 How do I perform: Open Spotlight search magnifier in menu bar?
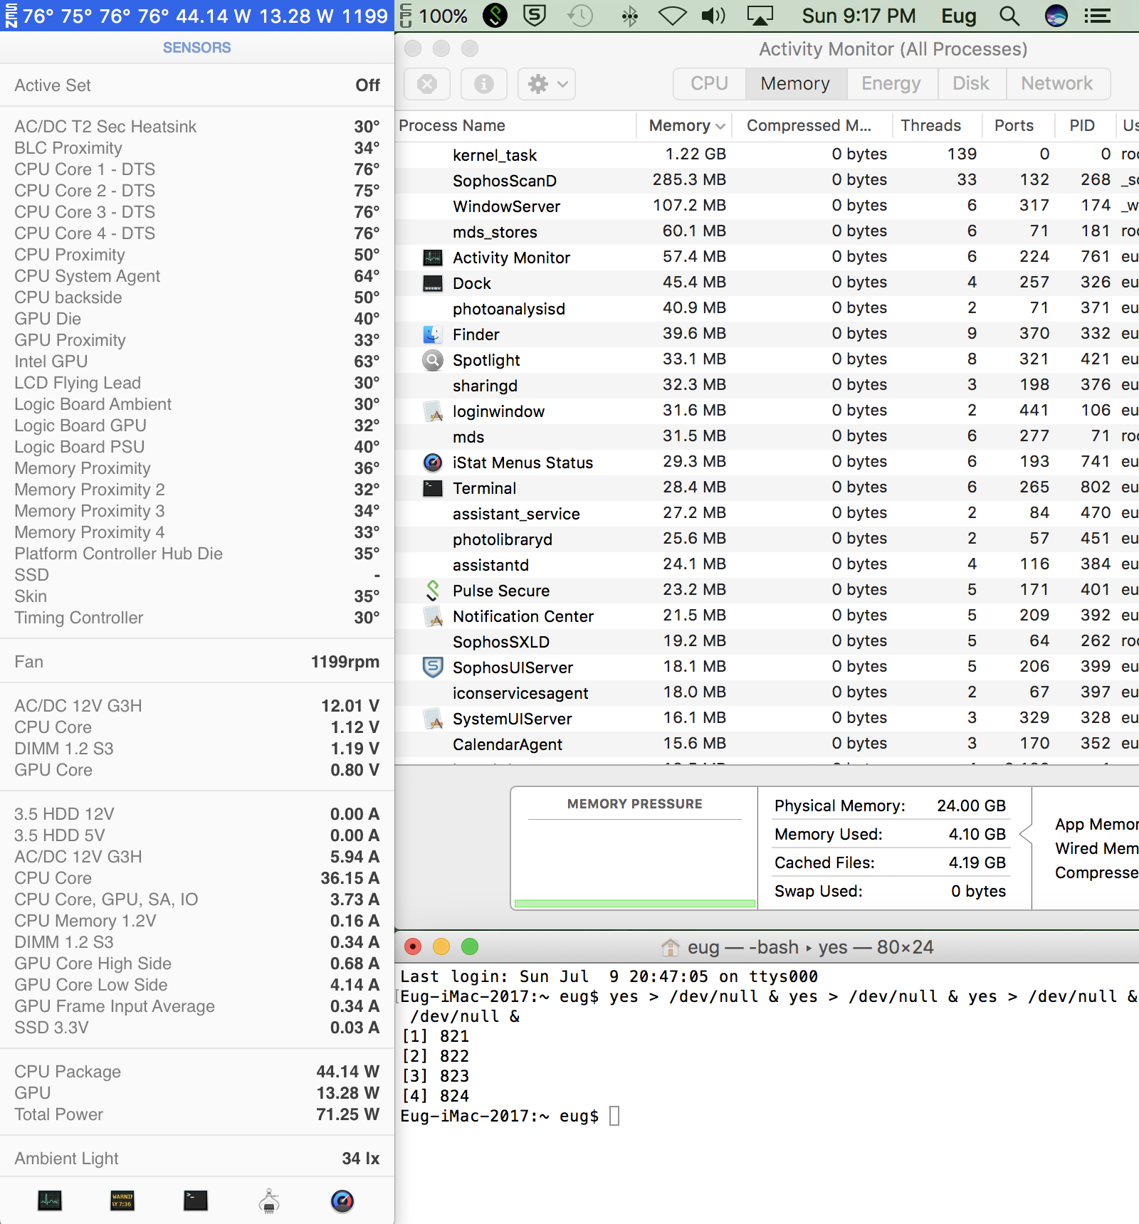pos(1009,16)
